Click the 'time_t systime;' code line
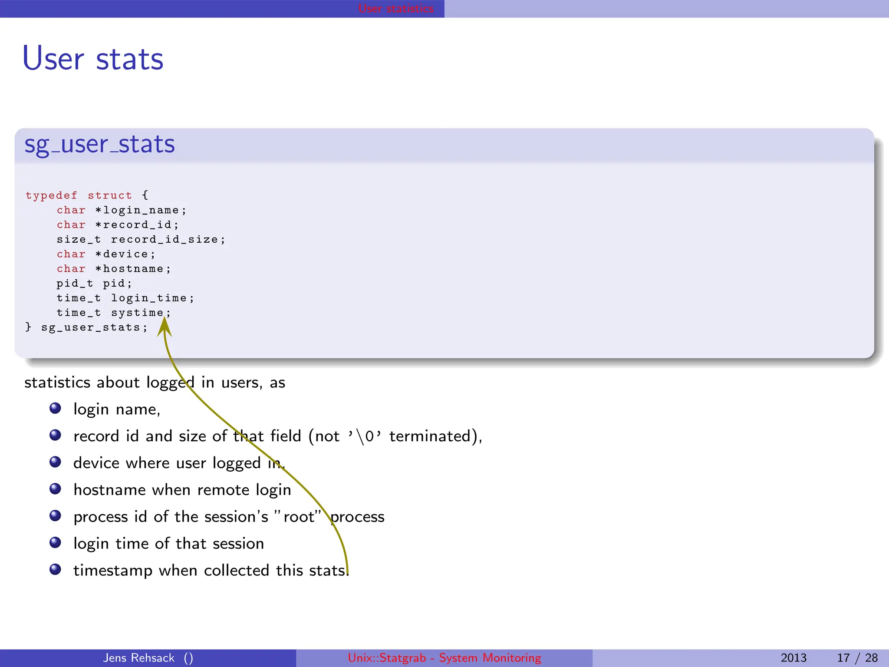The height and width of the screenshot is (667, 889). 114,313
